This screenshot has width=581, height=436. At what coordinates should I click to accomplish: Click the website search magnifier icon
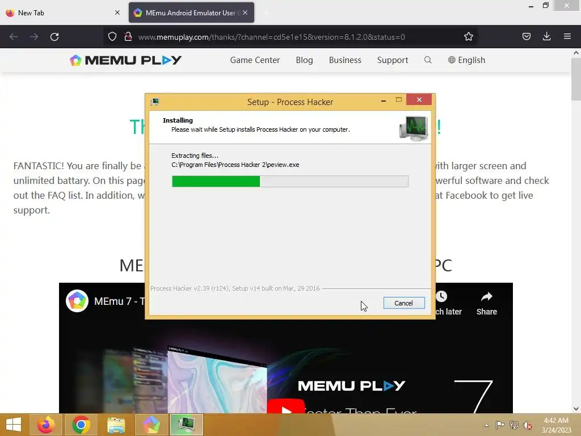[428, 60]
